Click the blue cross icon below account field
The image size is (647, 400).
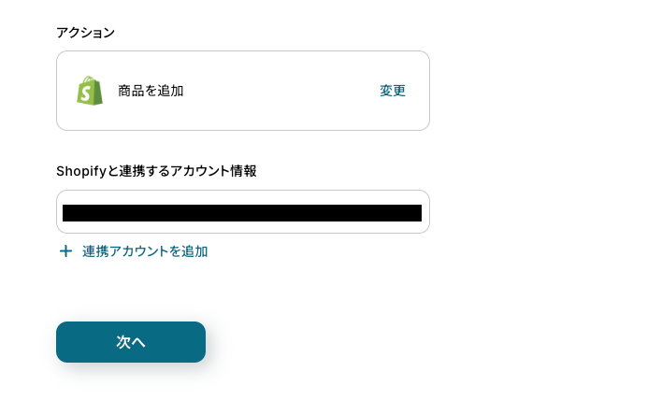[x=65, y=251]
